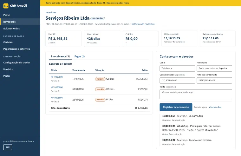Click the vencido badge beside 88 dias
The height and width of the screenshot is (156, 241).
pyautogui.click(x=100, y=100)
